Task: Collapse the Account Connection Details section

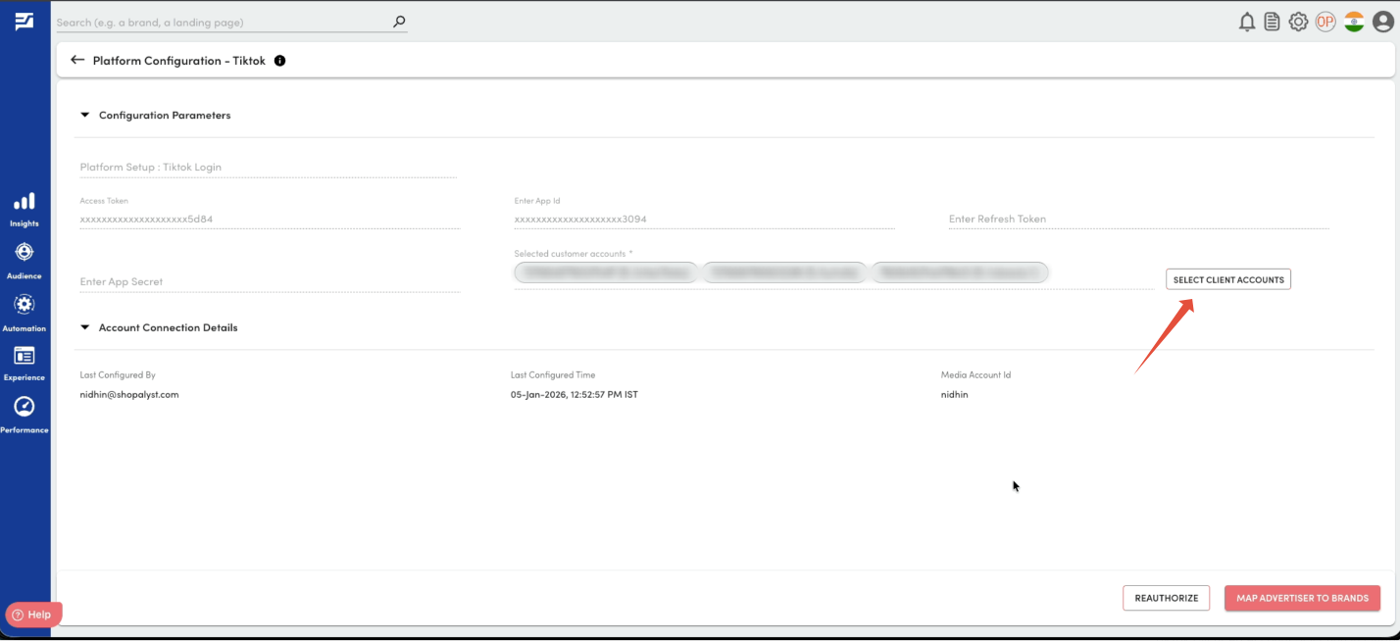Action: pos(85,327)
